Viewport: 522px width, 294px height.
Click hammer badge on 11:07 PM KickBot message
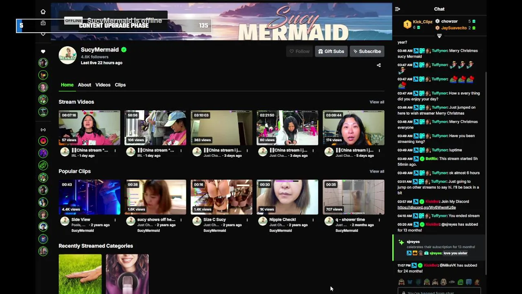point(415,265)
